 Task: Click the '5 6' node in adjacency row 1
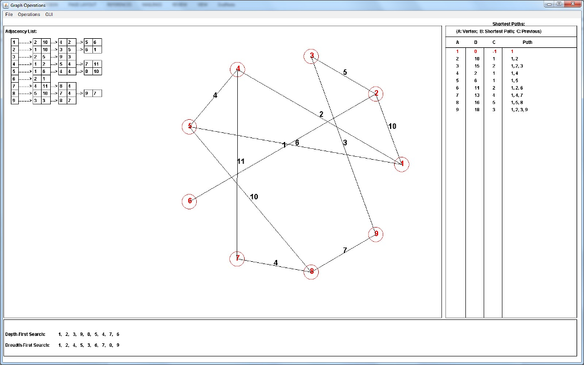93,42
